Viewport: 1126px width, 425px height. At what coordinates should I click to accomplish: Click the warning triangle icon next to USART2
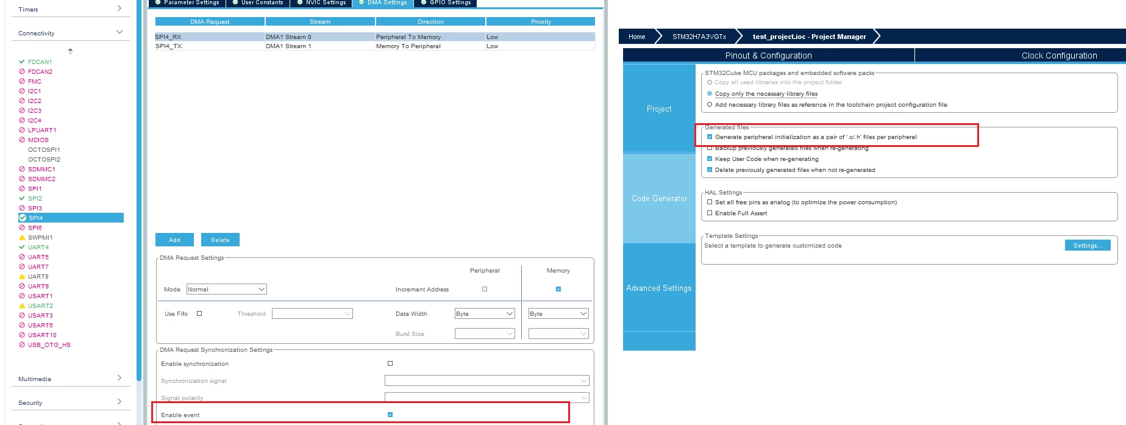(22, 305)
